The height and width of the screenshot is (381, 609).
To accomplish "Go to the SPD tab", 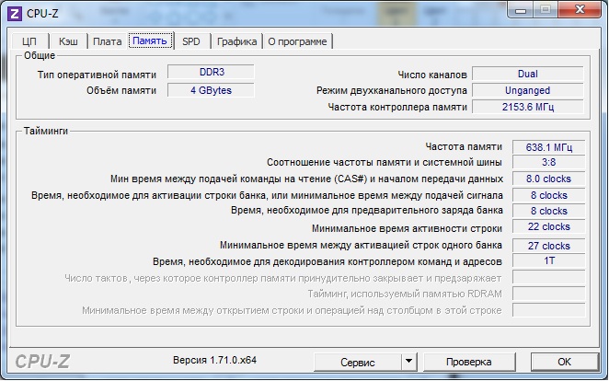I will [191, 41].
